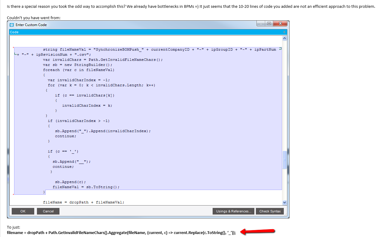This screenshot has height=237, width=376.
Task: Click the 'To just:' text
Action: point(14,227)
